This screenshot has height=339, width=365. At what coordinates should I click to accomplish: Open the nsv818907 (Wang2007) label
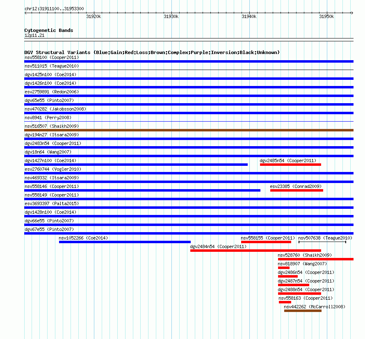[302, 264]
